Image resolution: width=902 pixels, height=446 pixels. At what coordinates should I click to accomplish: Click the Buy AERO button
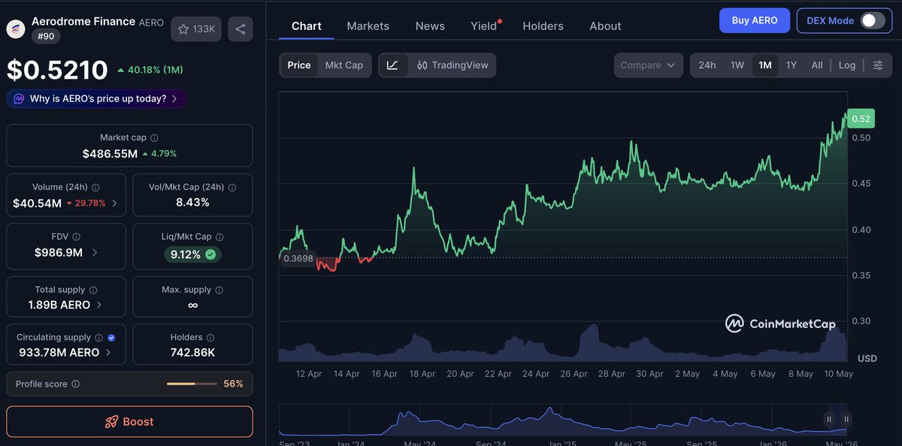click(x=755, y=20)
